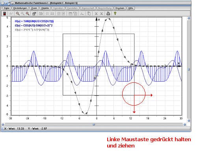The image size is (201, 151).
Task: Click the printer icon in the toolbar
Action: 108,13
